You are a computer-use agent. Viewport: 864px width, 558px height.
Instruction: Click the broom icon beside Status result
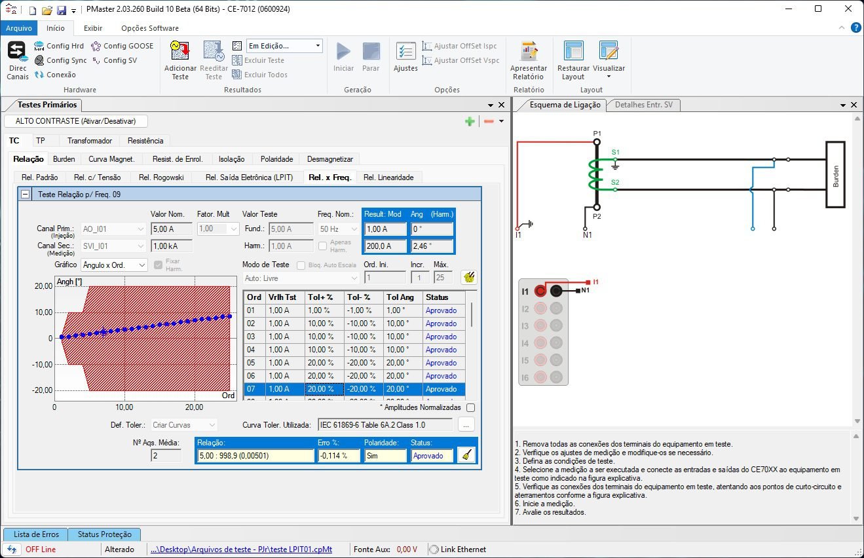466,455
